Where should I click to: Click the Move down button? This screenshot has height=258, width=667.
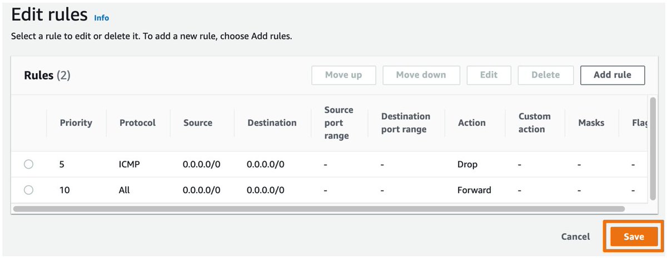click(421, 75)
